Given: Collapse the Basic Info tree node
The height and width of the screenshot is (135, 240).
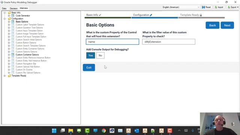Looking at the screenshot, I should tap(4, 12).
